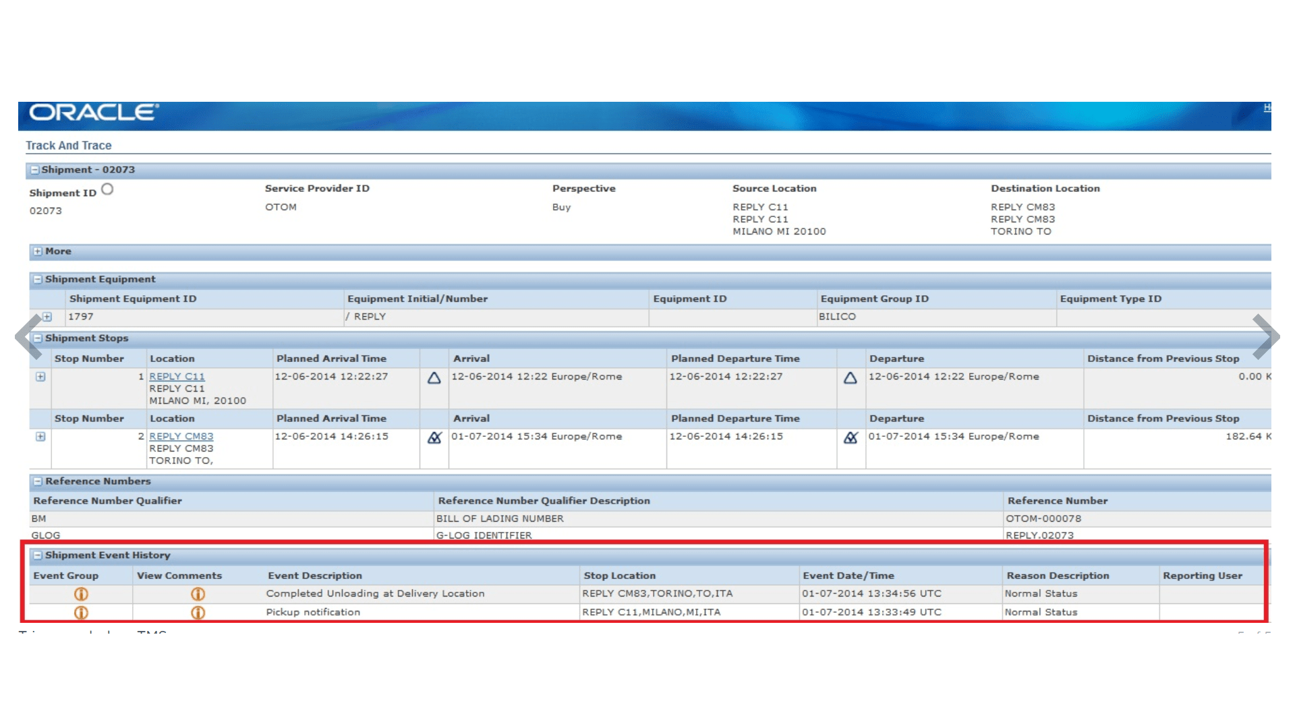Select the Shipment ID radio button
Image resolution: width=1295 pixels, height=728 pixels.
click(107, 189)
